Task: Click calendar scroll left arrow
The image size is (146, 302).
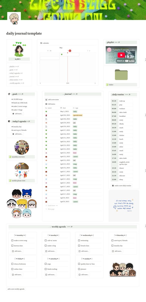Action: [x=41, y=83]
